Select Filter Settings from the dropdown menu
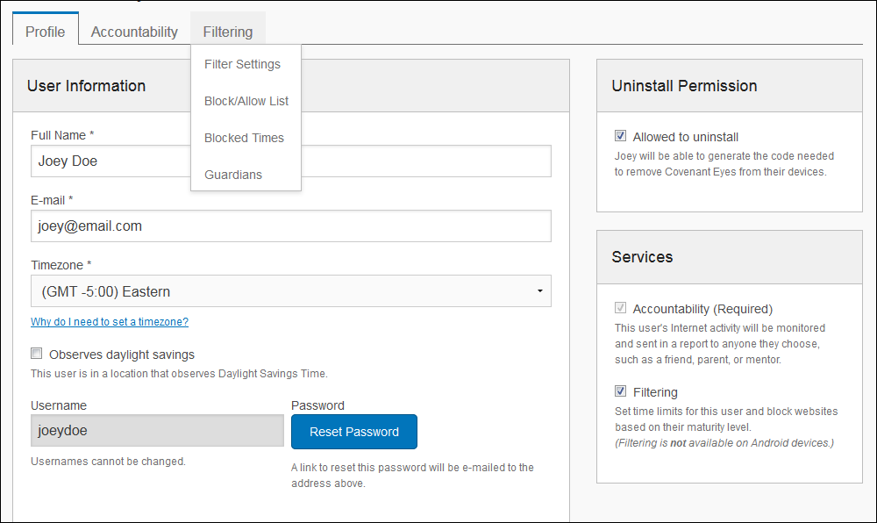The image size is (877, 523). point(242,64)
